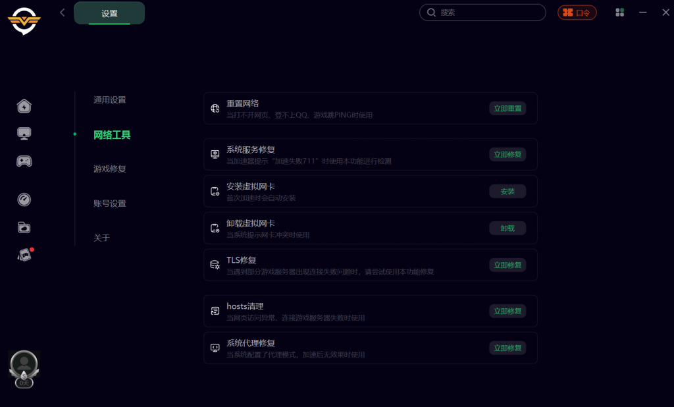Viewport: 674px width, 407px height.
Task: Open 账号设置 account settings section
Action: click(x=110, y=203)
